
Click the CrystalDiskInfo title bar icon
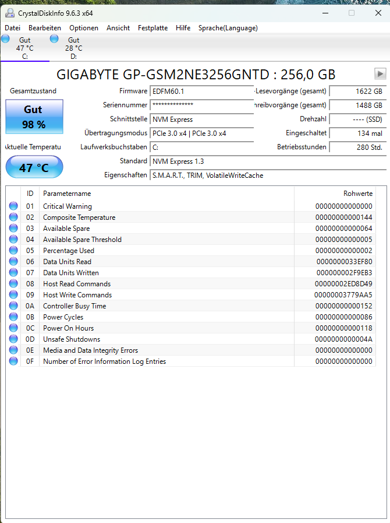point(10,13)
